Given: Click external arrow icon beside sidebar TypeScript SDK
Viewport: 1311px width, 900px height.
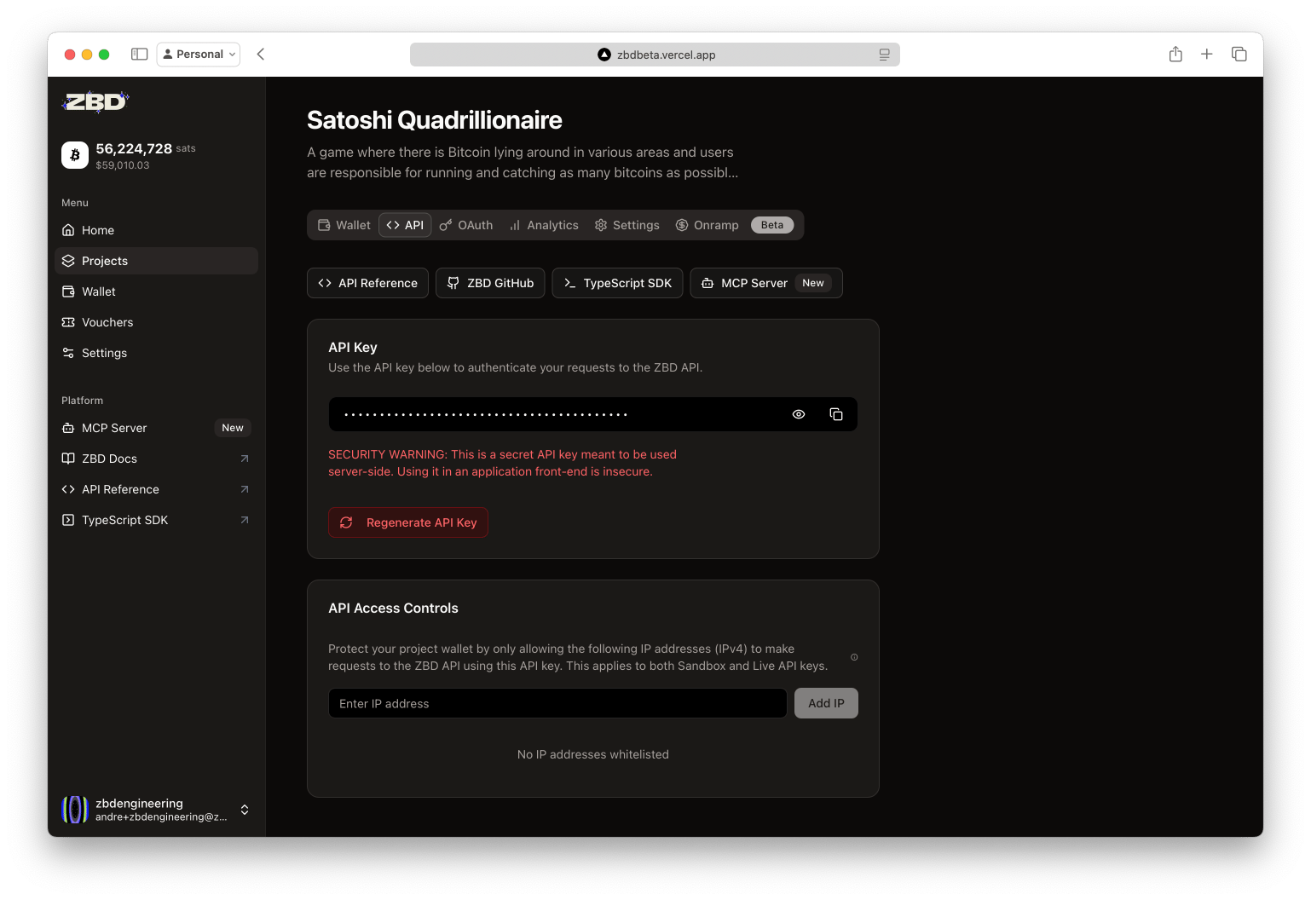Looking at the screenshot, I should [245, 520].
